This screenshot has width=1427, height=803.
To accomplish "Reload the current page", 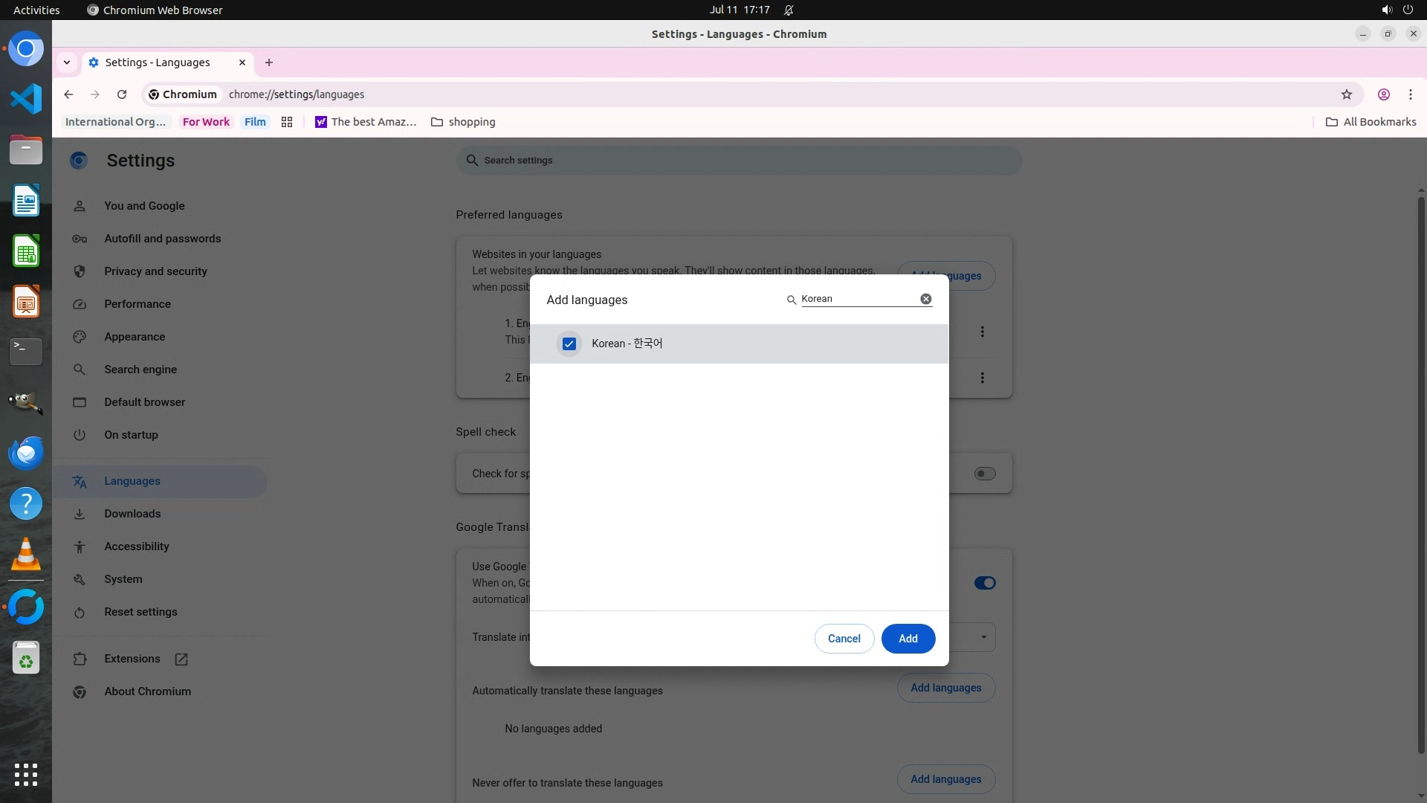I will (x=122, y=94).
